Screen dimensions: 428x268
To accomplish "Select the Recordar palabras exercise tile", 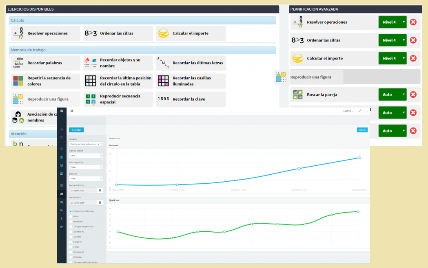I will pyautogui.click(x=45, y=63).
